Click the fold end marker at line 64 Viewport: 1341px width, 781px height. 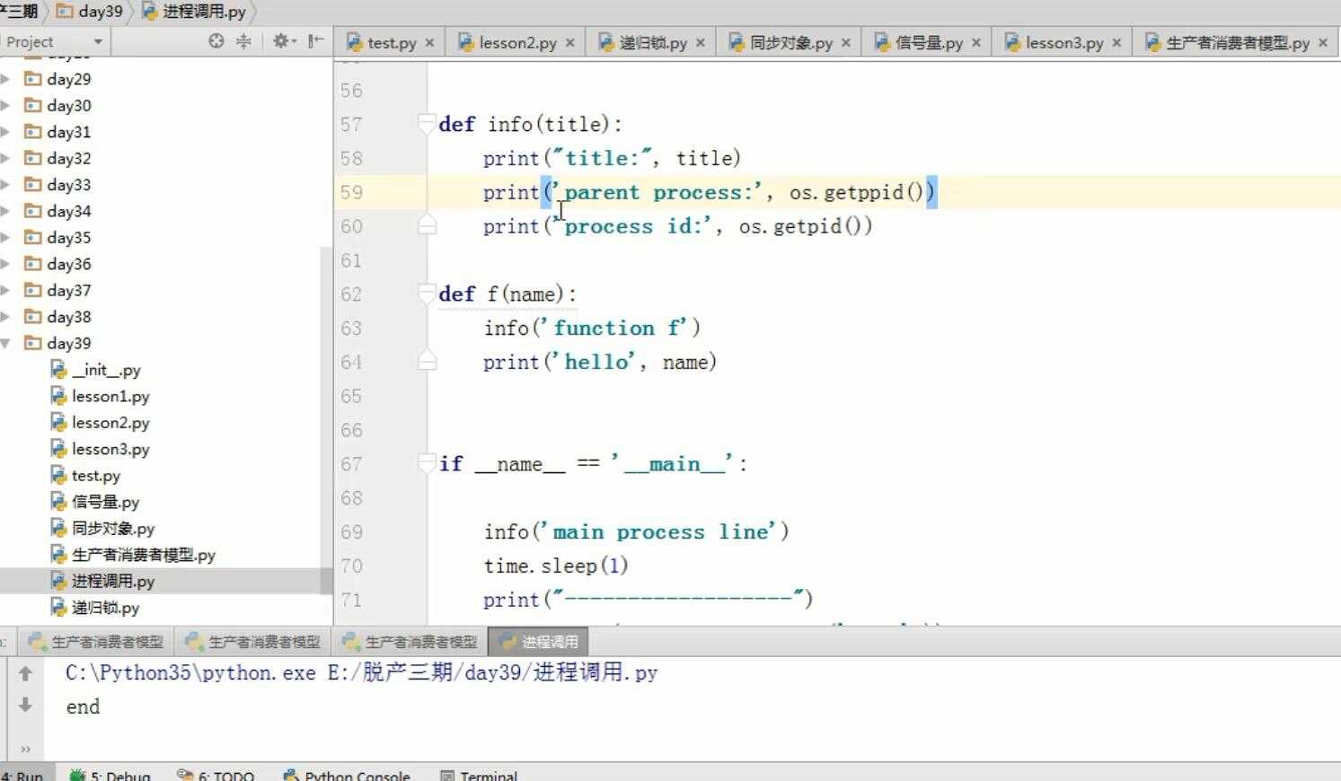(427, 361)
